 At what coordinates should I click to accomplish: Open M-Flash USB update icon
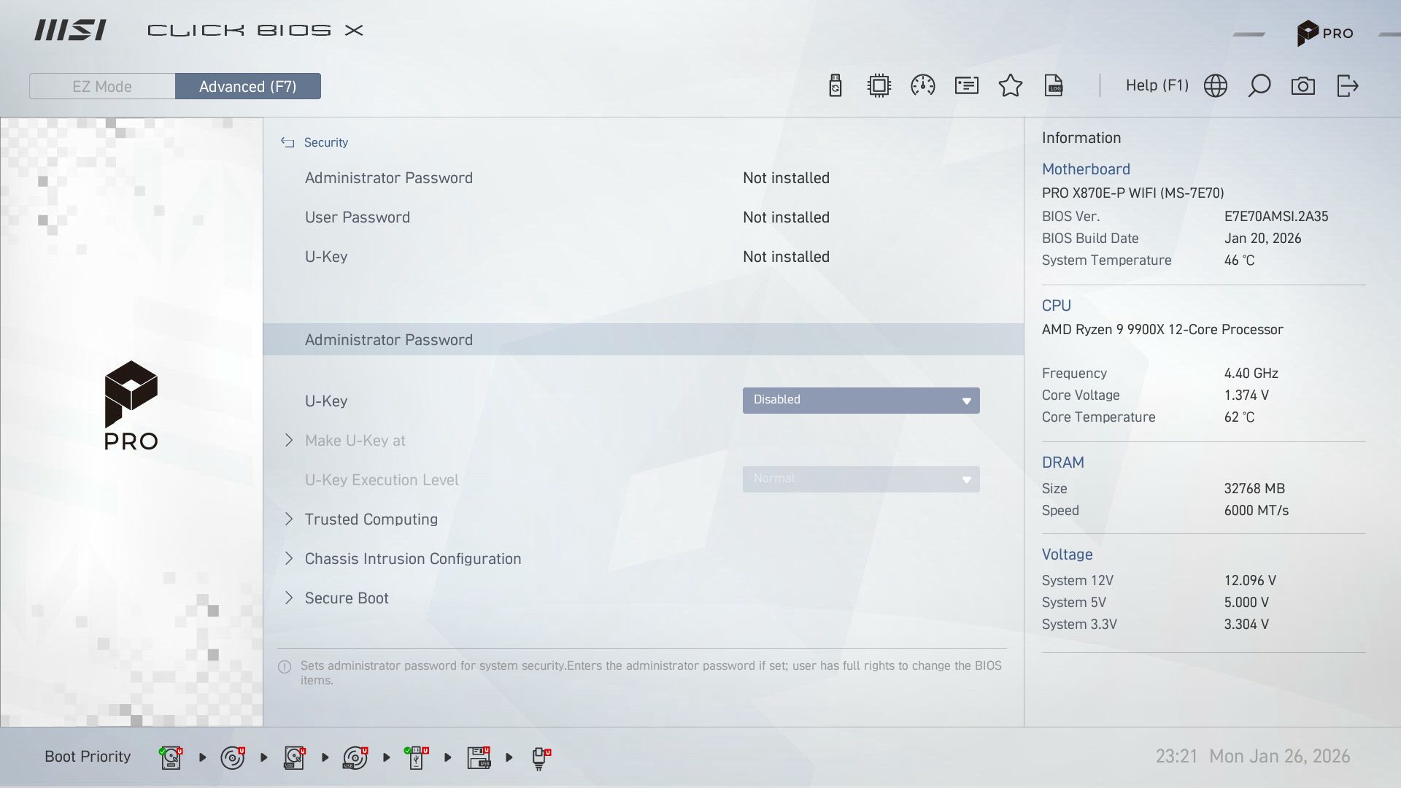pos(835,86)
